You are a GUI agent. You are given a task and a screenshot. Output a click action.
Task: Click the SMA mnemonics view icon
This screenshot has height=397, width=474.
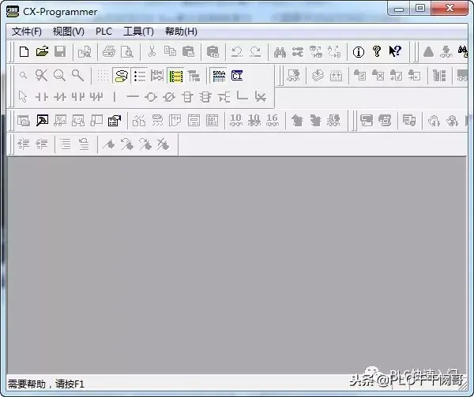coord(219,76)
